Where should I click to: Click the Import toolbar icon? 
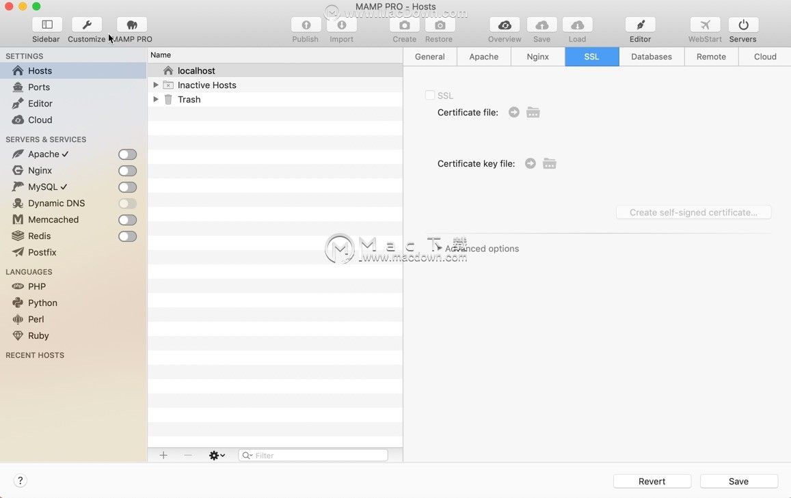point(342,25)
